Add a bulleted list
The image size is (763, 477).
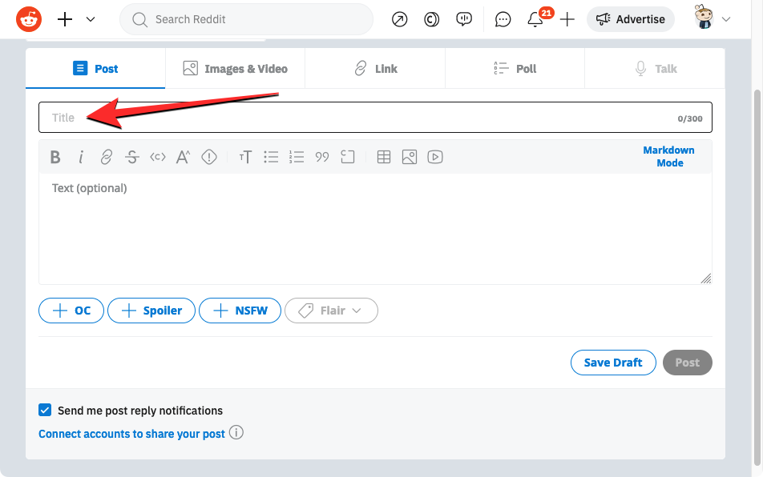coord(271,157)
